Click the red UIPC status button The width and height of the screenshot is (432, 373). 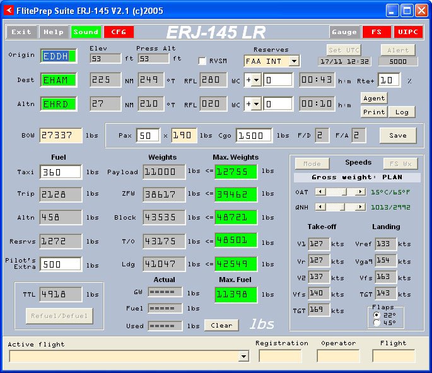point(408,32)
